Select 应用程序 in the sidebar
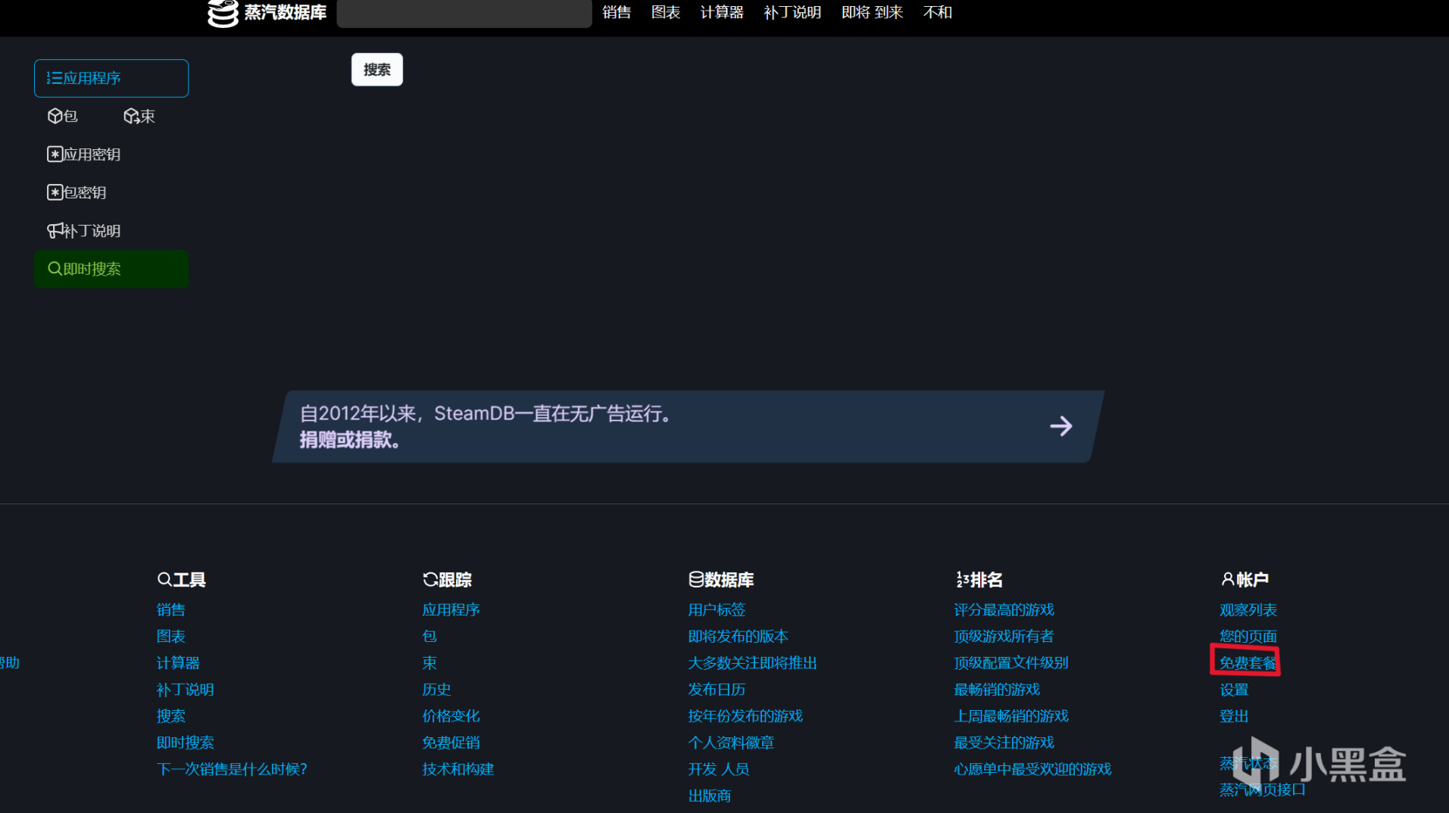This screenshot has width=1449, height=813. pos(111,78)
